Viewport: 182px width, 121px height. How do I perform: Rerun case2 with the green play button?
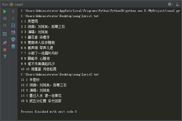[x=5, y=11]
